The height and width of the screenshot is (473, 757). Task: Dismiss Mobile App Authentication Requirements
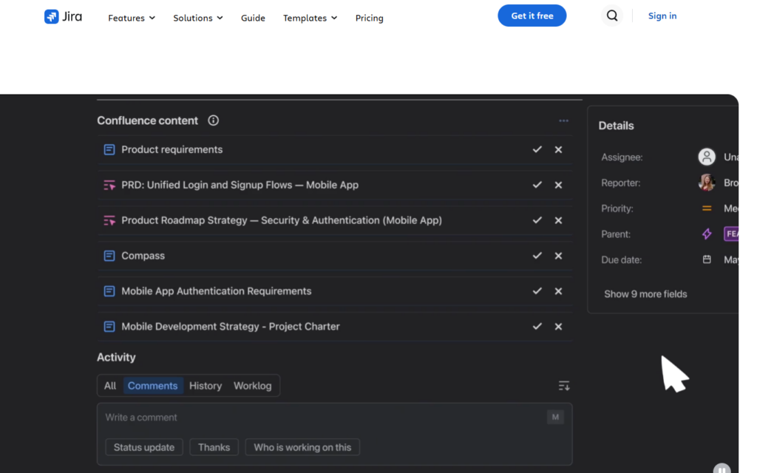558,291
